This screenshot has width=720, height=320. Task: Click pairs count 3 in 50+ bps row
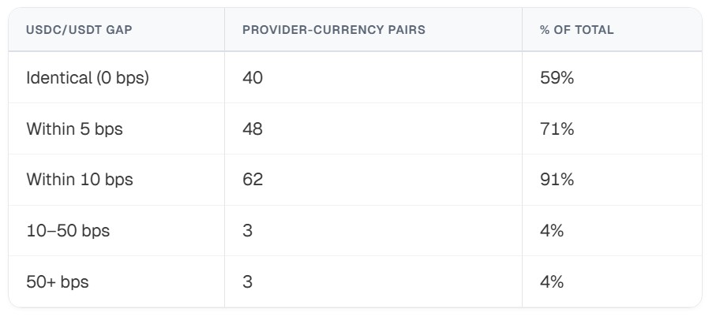tap(247, 281)
